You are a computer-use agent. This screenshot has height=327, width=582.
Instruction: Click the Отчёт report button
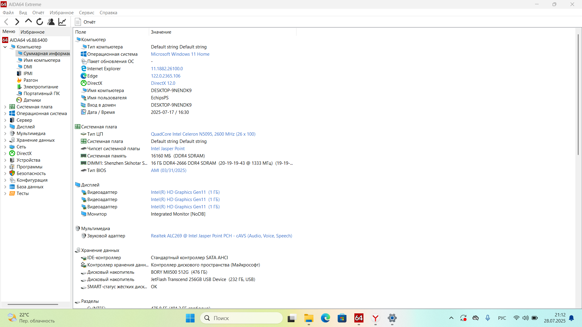[85, 22]
